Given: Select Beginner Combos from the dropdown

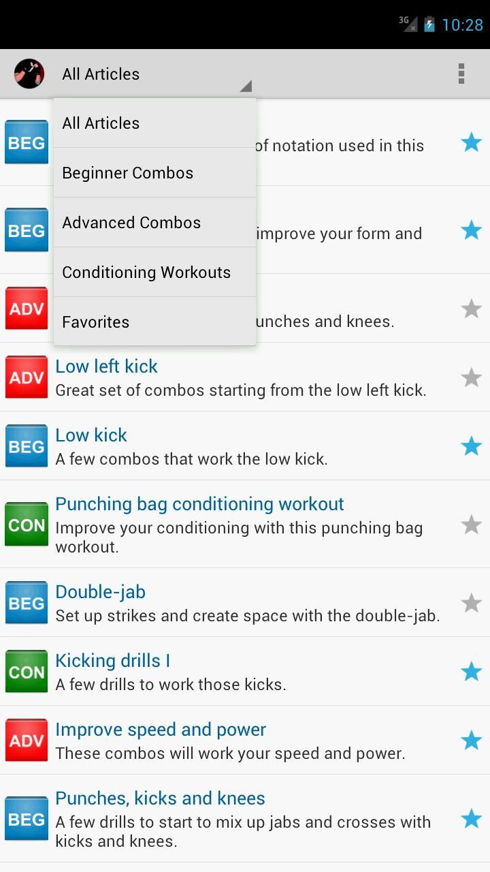Looking at the screenshot, I should [127, 173].
